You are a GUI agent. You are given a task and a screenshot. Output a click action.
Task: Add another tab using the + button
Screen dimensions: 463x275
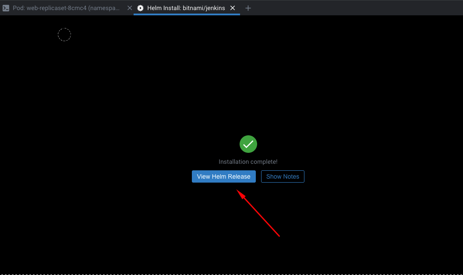[248, 8]
